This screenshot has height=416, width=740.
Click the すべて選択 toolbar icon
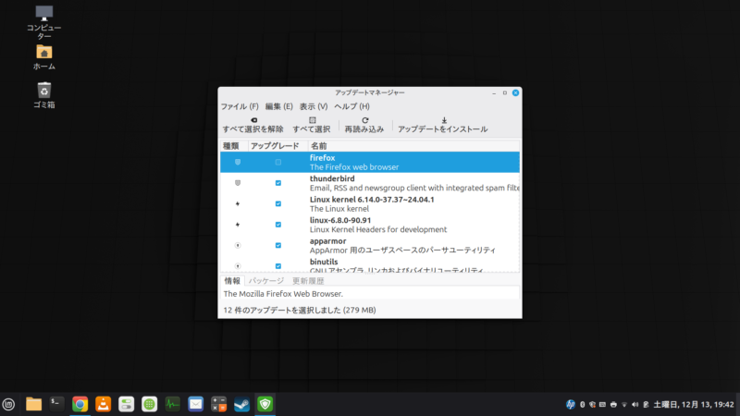[312, 120]
